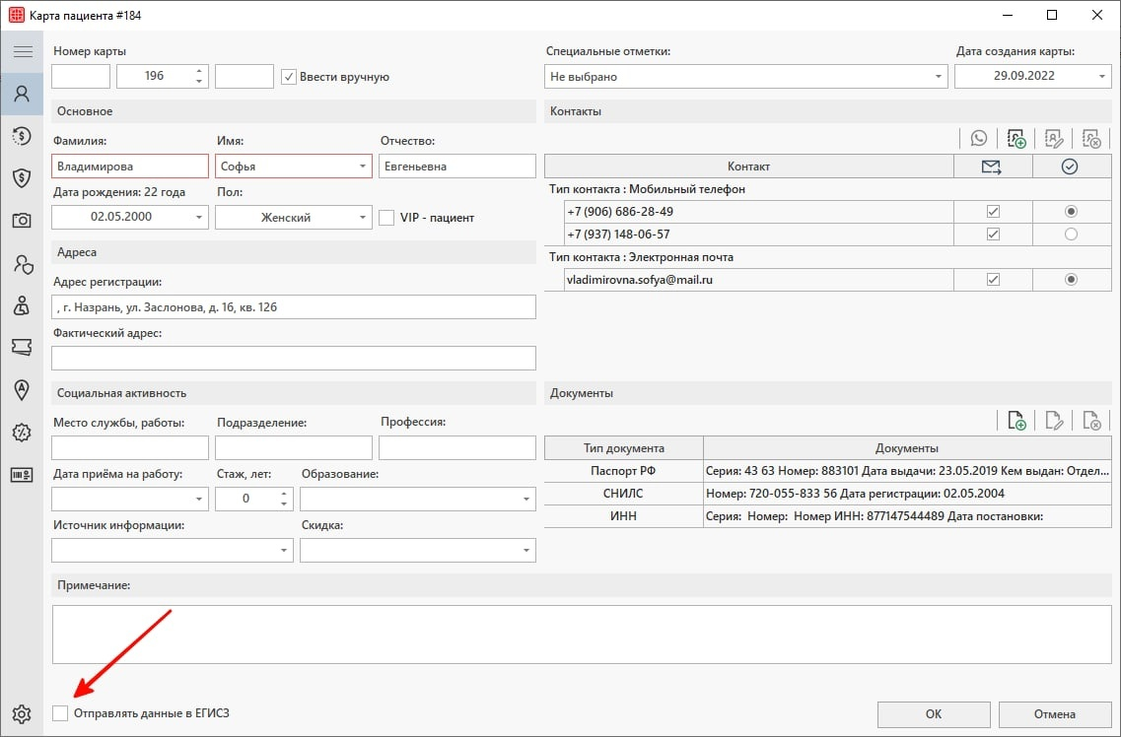
Task: Open the barcode card sidebar icon
Action: pyautogui.click(x=22, y=475)
